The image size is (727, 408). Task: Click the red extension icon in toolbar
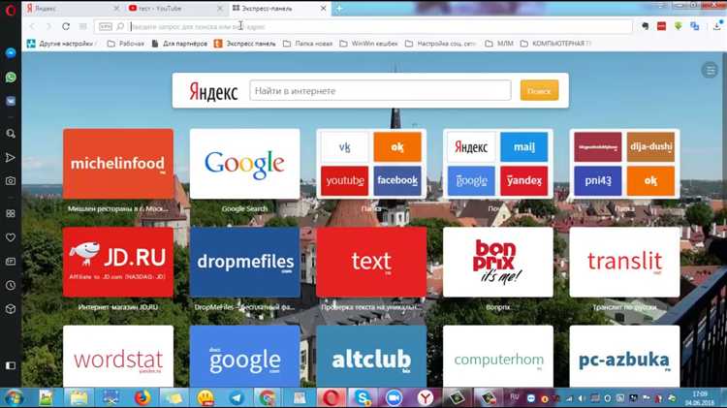[x=662, y=26]
